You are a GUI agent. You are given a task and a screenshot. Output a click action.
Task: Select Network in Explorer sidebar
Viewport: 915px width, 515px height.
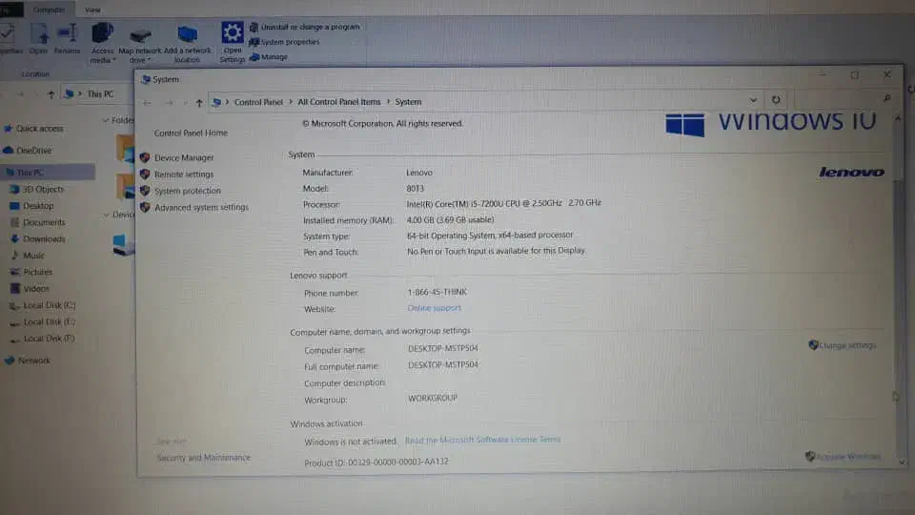pos(34,360)
